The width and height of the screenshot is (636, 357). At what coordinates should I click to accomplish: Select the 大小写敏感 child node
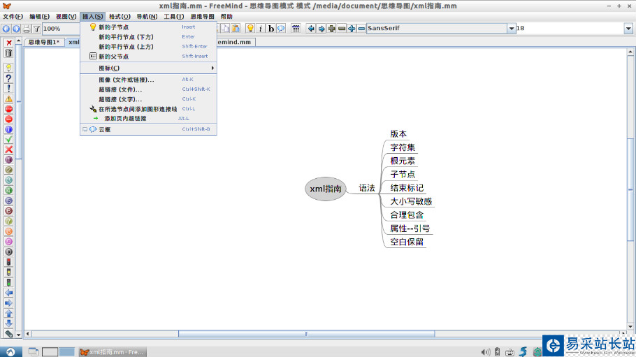click(411, 201)
